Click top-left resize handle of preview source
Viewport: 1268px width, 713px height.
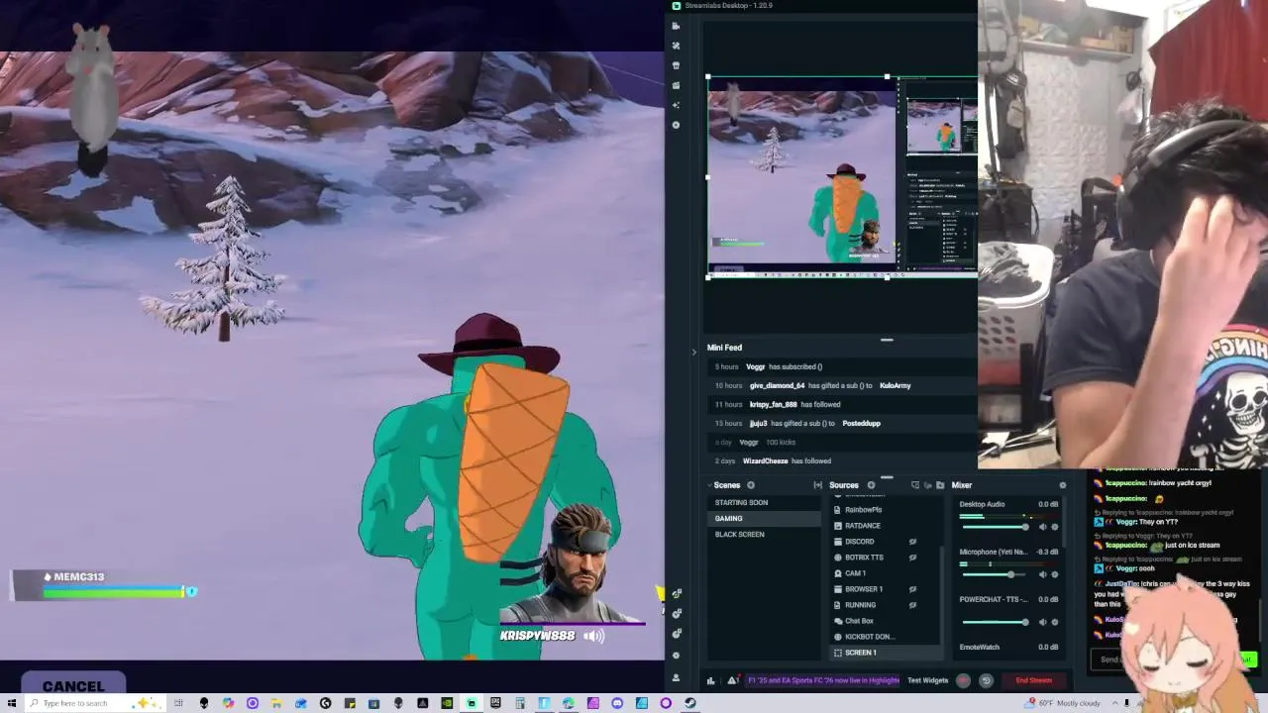707,77
